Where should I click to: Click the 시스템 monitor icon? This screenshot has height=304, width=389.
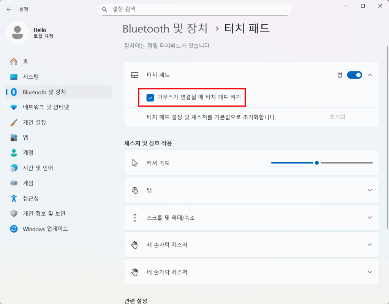pyautogui.click(x=14, y=77)
